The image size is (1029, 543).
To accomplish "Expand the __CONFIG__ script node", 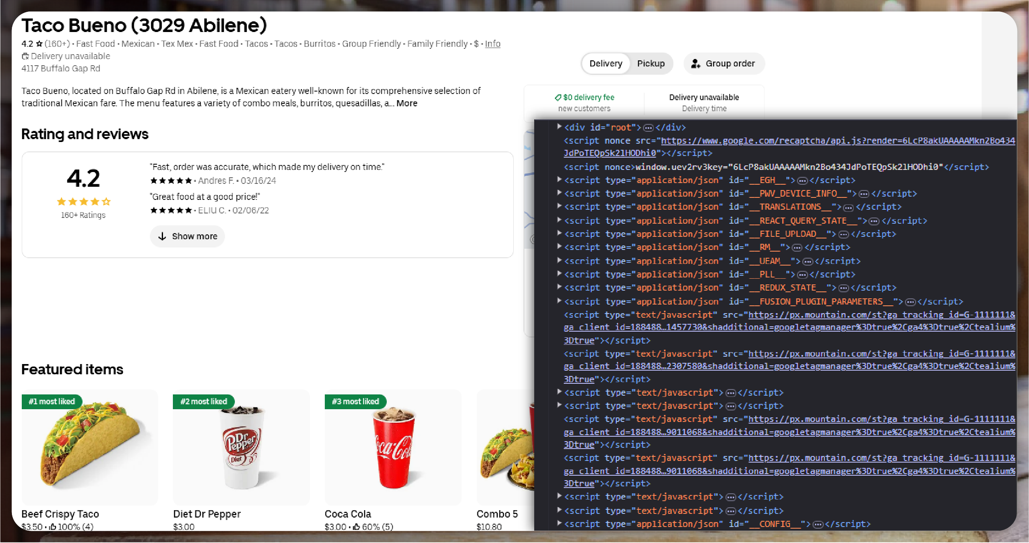I will pos(559,523).
